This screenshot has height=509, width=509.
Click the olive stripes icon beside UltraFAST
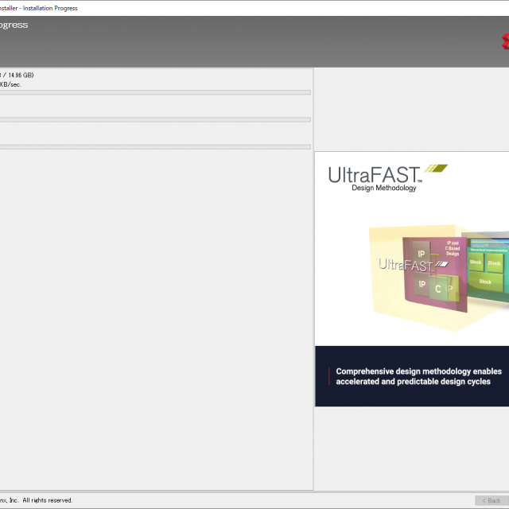[x=436, y=169]
